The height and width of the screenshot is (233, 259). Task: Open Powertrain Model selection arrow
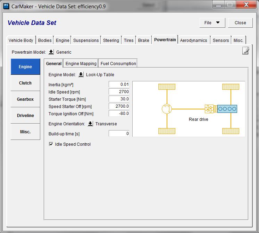click(51, 52)
